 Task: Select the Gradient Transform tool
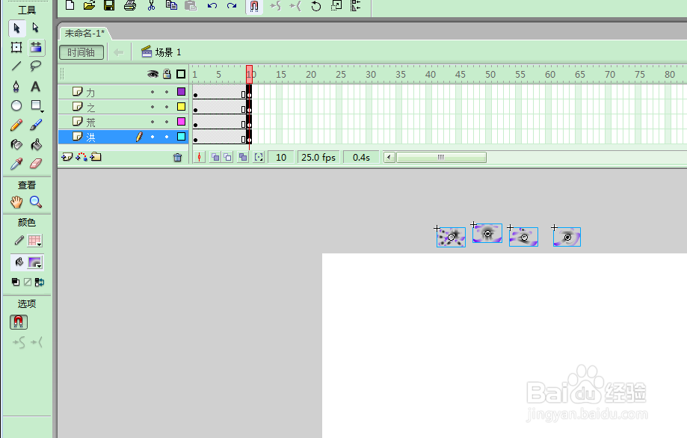36,47
